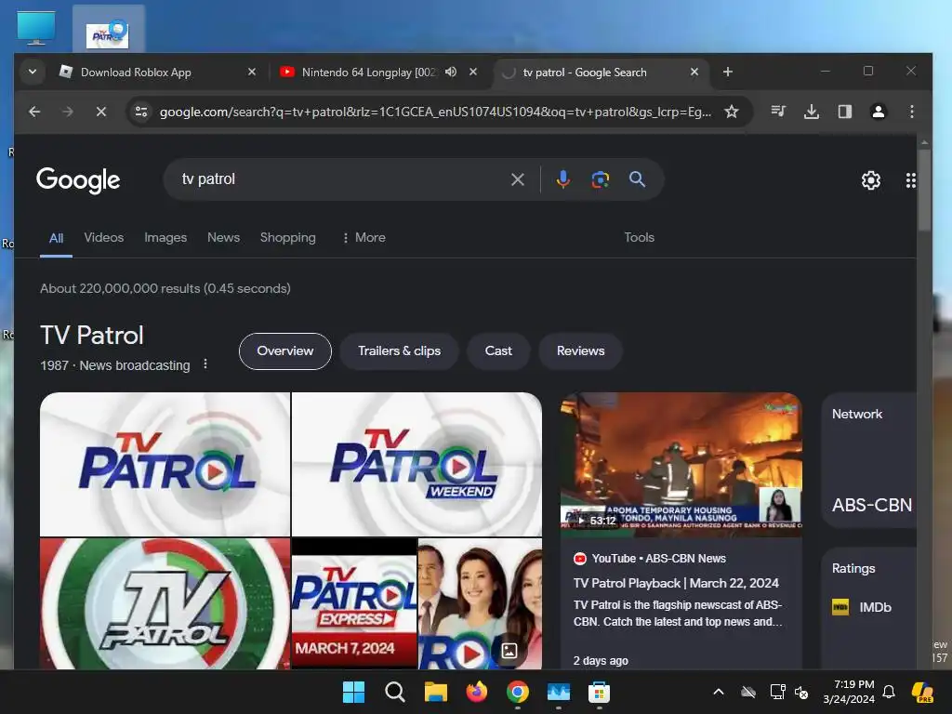
Task: Open old green TV Patrol logo image
Action: coord(165,603)
